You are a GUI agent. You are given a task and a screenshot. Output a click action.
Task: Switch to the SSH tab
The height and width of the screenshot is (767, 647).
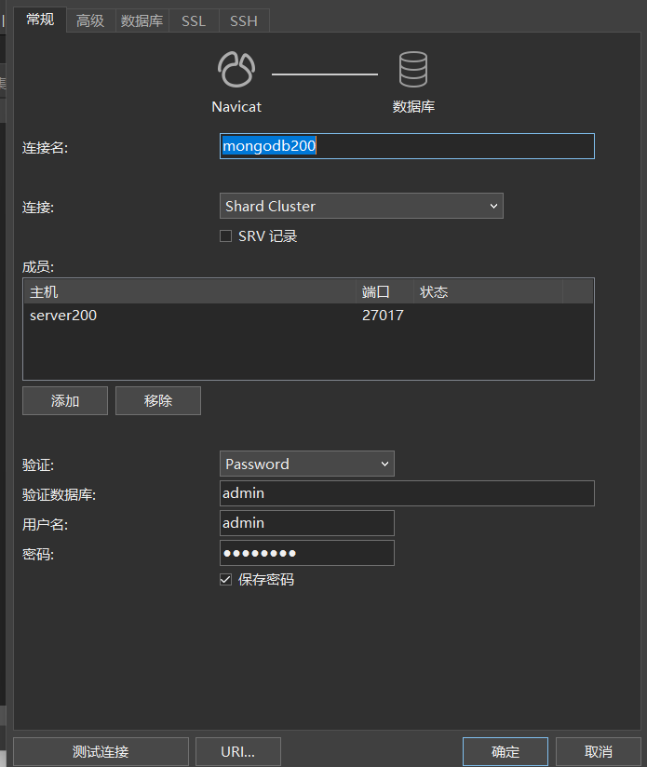tap(244, 21)
